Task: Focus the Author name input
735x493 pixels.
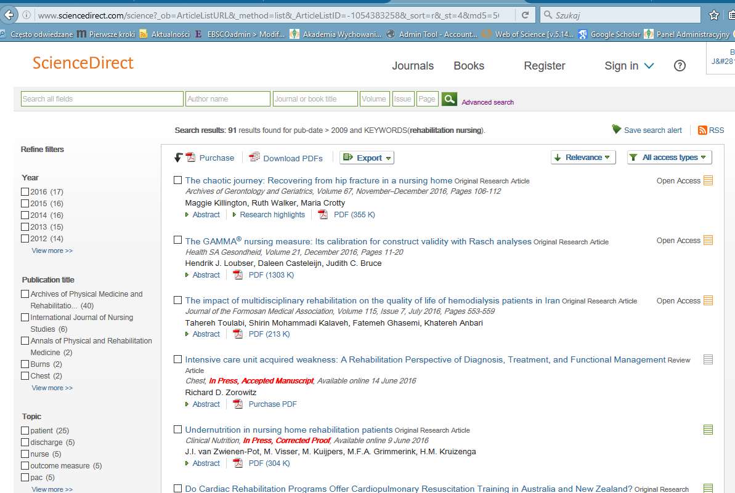Action: pos(228,99)
